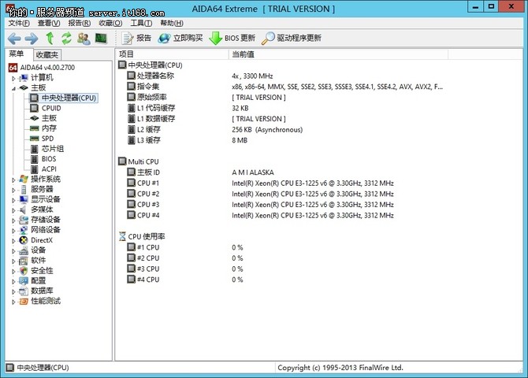Click the 软件 software icon
Viewport: 528px width, 378px height.
tap(24, 261)
